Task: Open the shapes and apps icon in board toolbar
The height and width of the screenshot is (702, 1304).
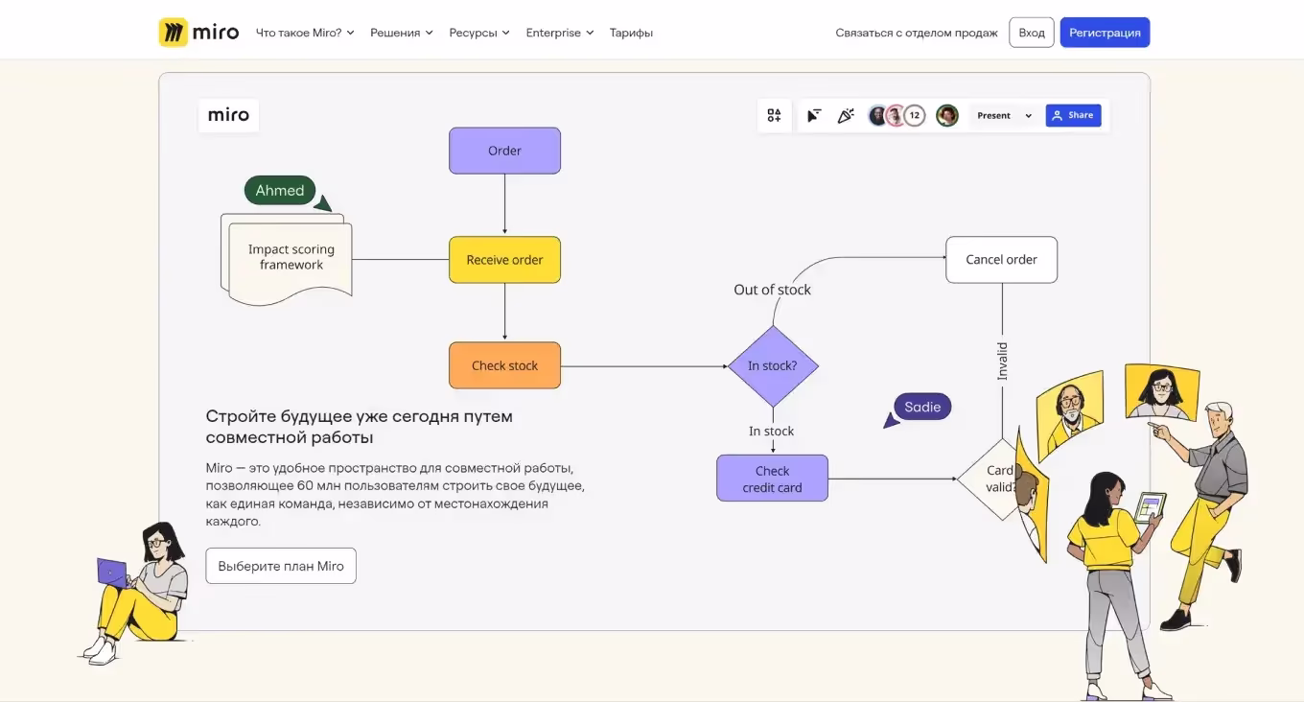Action: (774, 116)
